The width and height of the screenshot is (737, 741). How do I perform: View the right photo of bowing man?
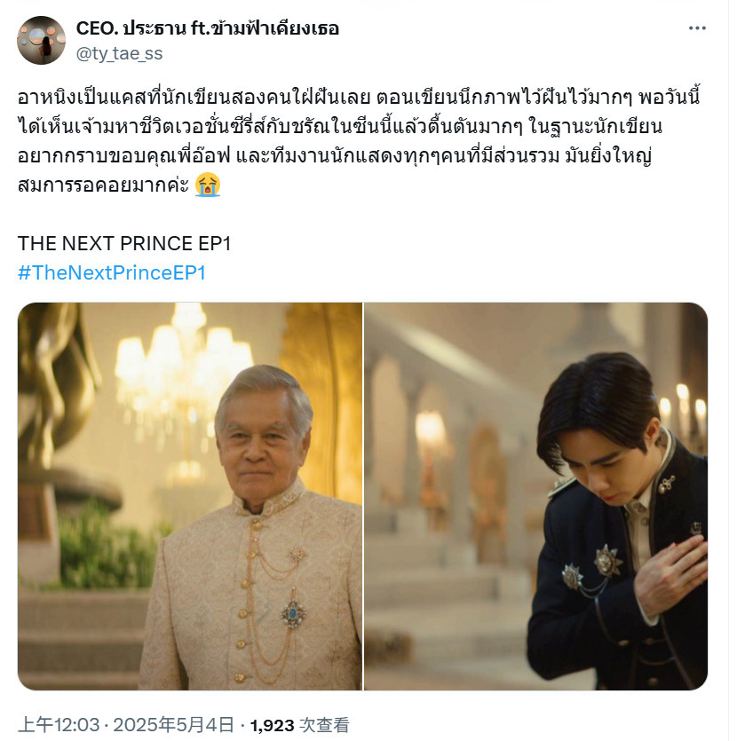click(x=535, y=496)
